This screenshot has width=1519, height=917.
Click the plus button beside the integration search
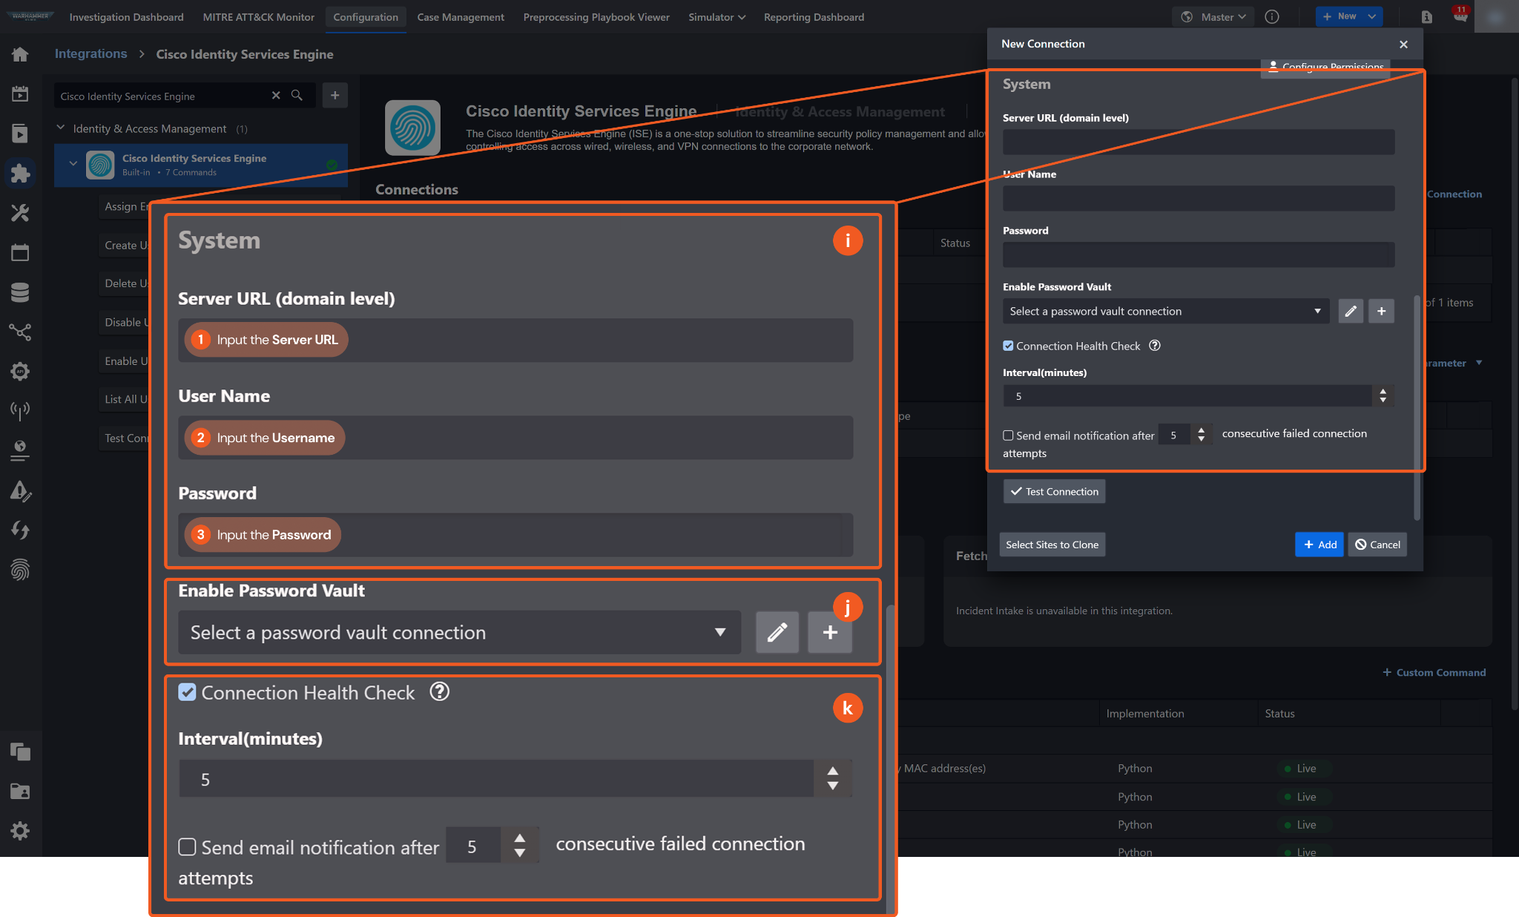[335, 95]
